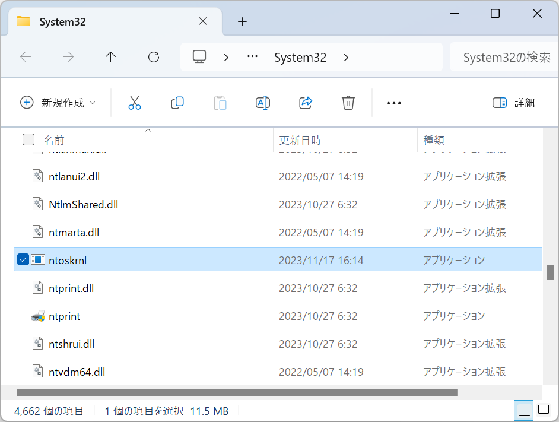559x422 pixels.
Task: Toggle the select-all checkbox in the header
Action: tap(28, 139)
